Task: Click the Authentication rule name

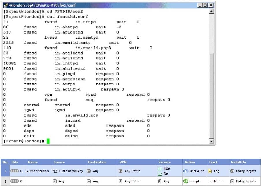Action: coord(38,171)
